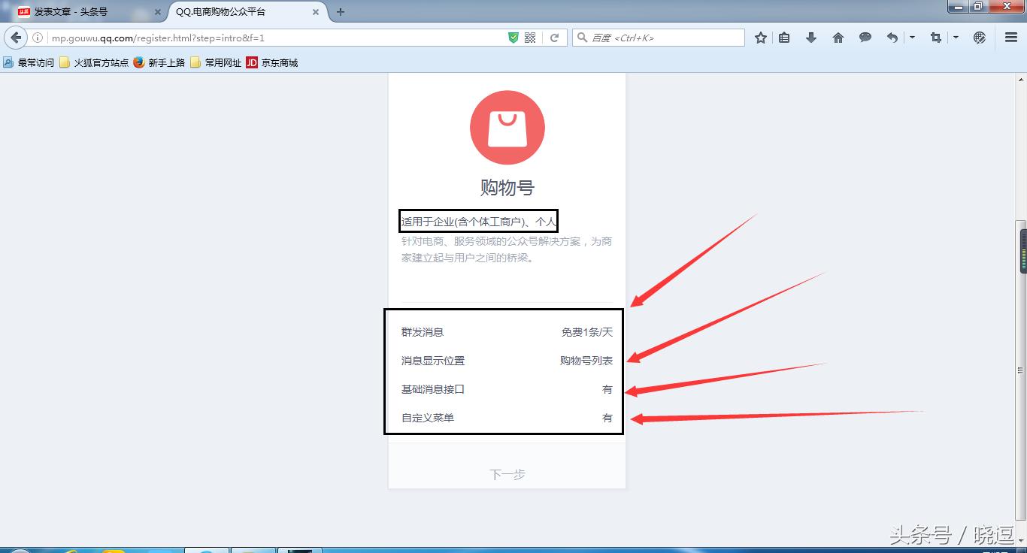
Task: Click the web translate globe icon
Action: click(979, 37)
